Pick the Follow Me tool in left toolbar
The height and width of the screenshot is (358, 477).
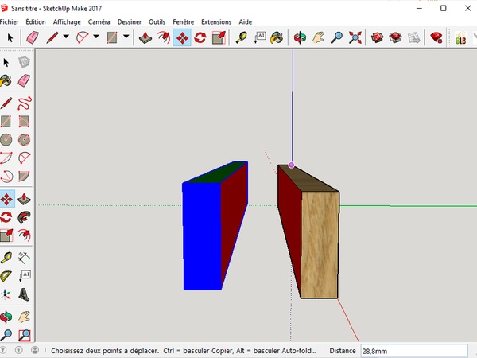click(25, 217)
